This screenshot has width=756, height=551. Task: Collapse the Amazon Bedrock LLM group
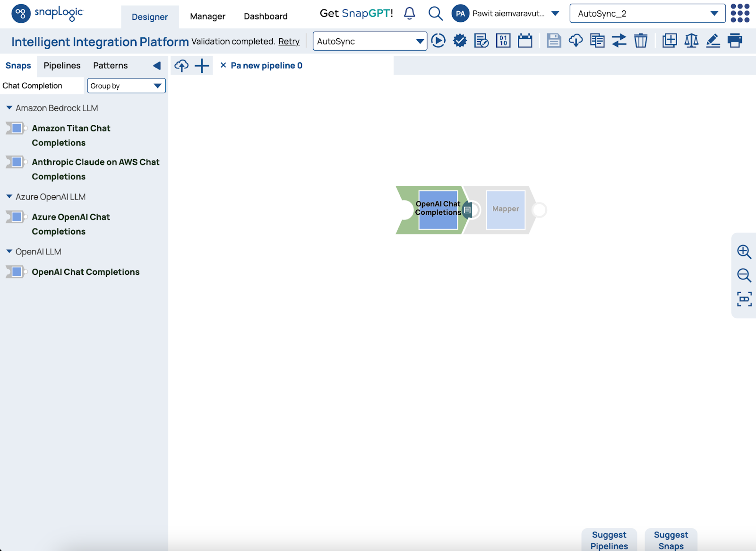click(9, 108)
